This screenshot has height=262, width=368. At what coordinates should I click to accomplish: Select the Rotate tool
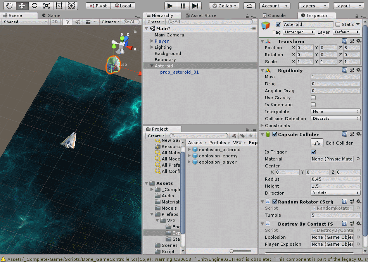34,6
